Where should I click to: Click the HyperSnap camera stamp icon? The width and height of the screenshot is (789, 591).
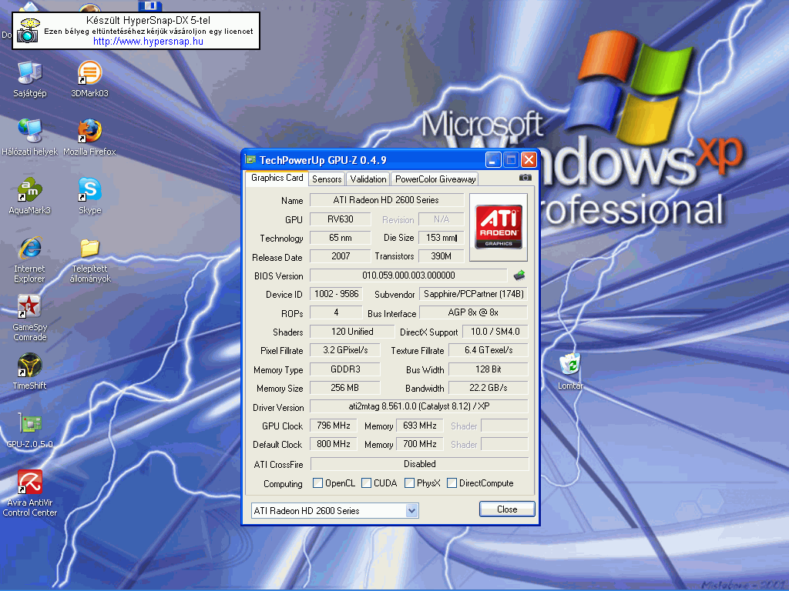tap(28, 31)
